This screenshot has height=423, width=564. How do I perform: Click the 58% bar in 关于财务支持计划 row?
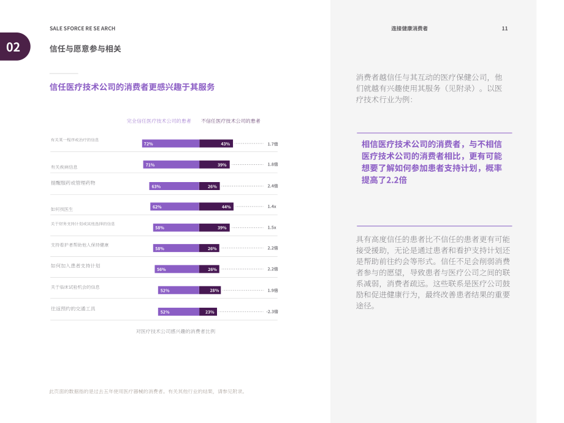click(177, 227)
